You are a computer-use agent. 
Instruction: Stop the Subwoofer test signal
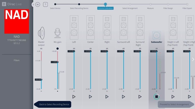(157, 96)
